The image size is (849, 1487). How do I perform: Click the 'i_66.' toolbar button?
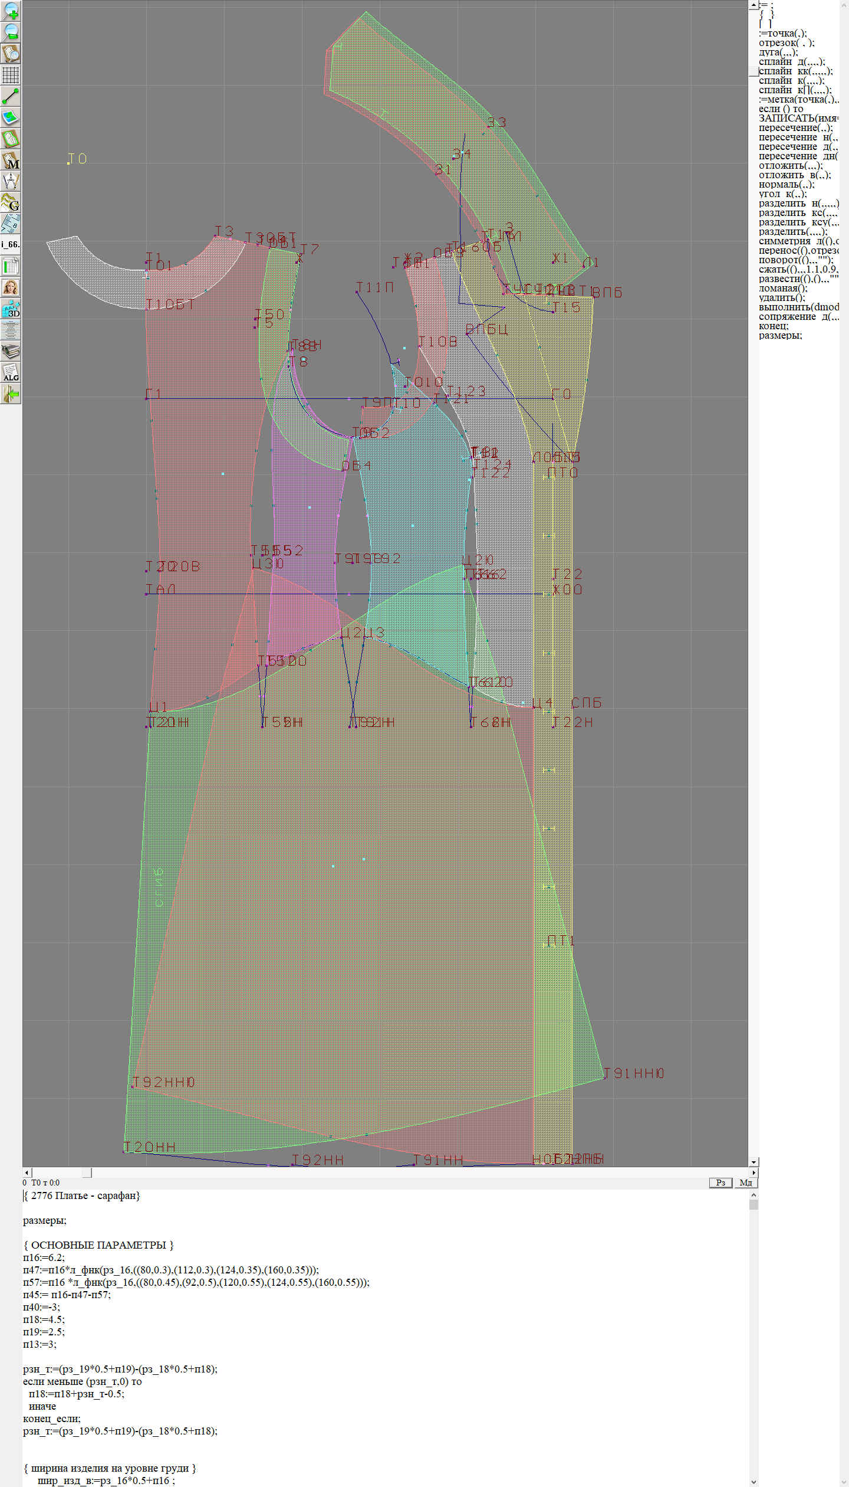11,244
